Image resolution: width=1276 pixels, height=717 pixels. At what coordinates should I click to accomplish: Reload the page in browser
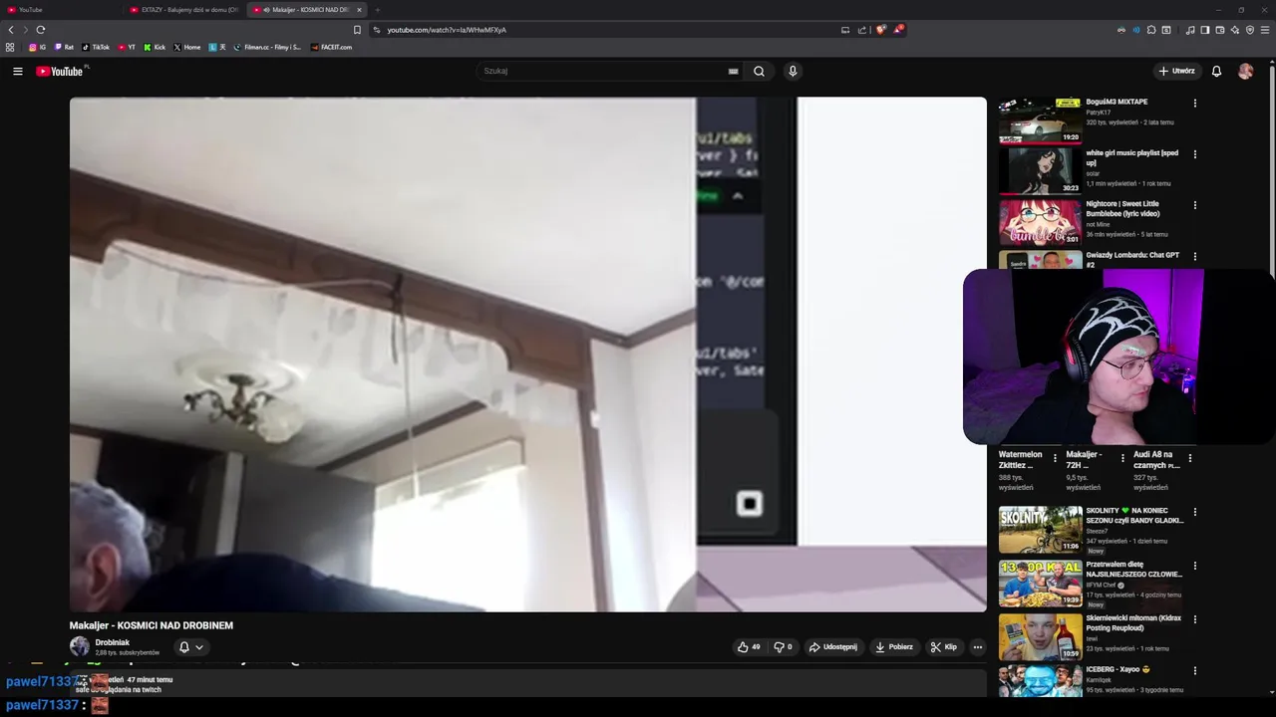click(x=41, y=30)
